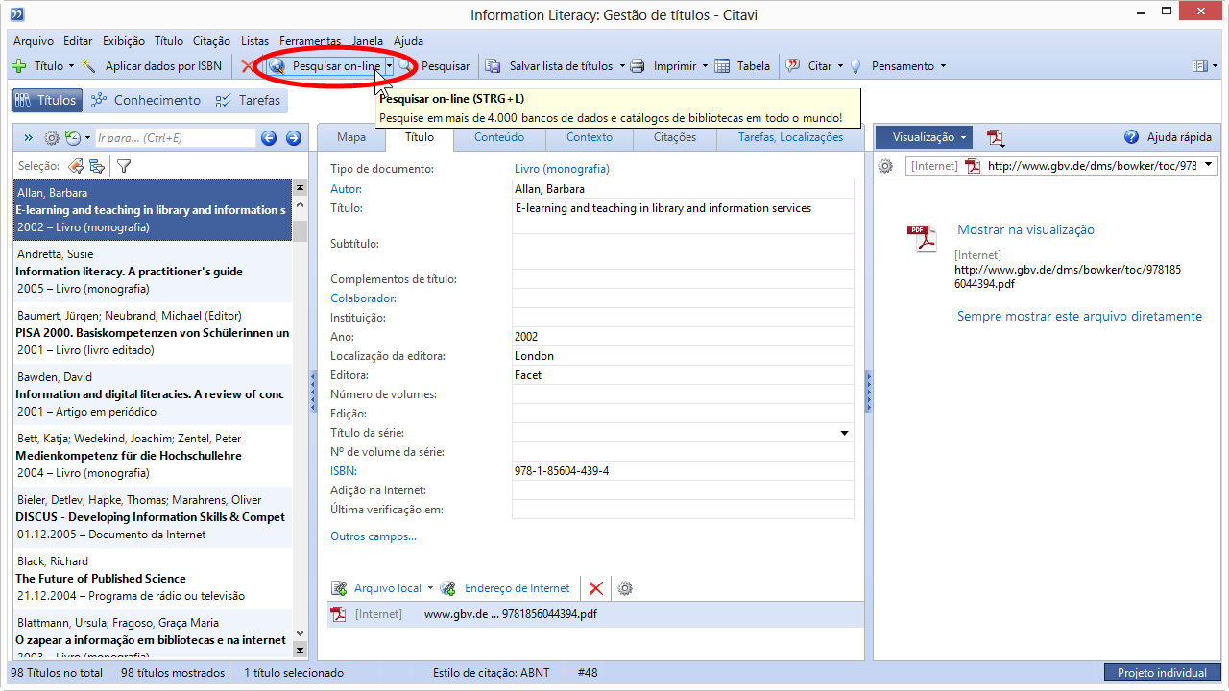
Task: Open the Tabela table view
Action: 742,66
